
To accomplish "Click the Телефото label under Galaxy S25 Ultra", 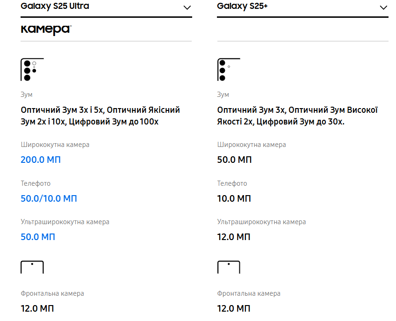I will coord(36,183).
